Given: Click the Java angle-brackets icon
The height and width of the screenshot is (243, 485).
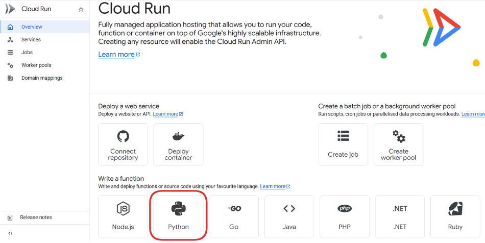Looking at the screenshot, I should coord(289,209).
